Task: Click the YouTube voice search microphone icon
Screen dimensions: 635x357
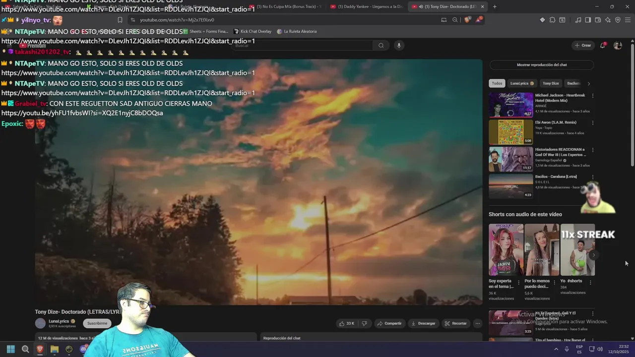Action: pos(399,45)
